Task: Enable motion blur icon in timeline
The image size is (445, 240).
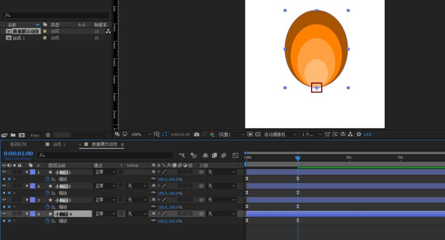Action: tap(224, 155)
